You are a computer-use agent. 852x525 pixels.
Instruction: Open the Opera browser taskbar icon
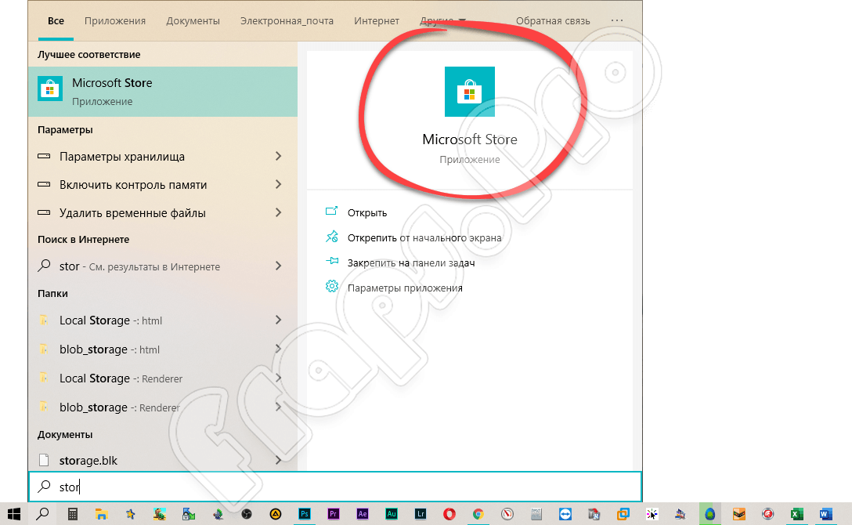[x=449, y=514]
